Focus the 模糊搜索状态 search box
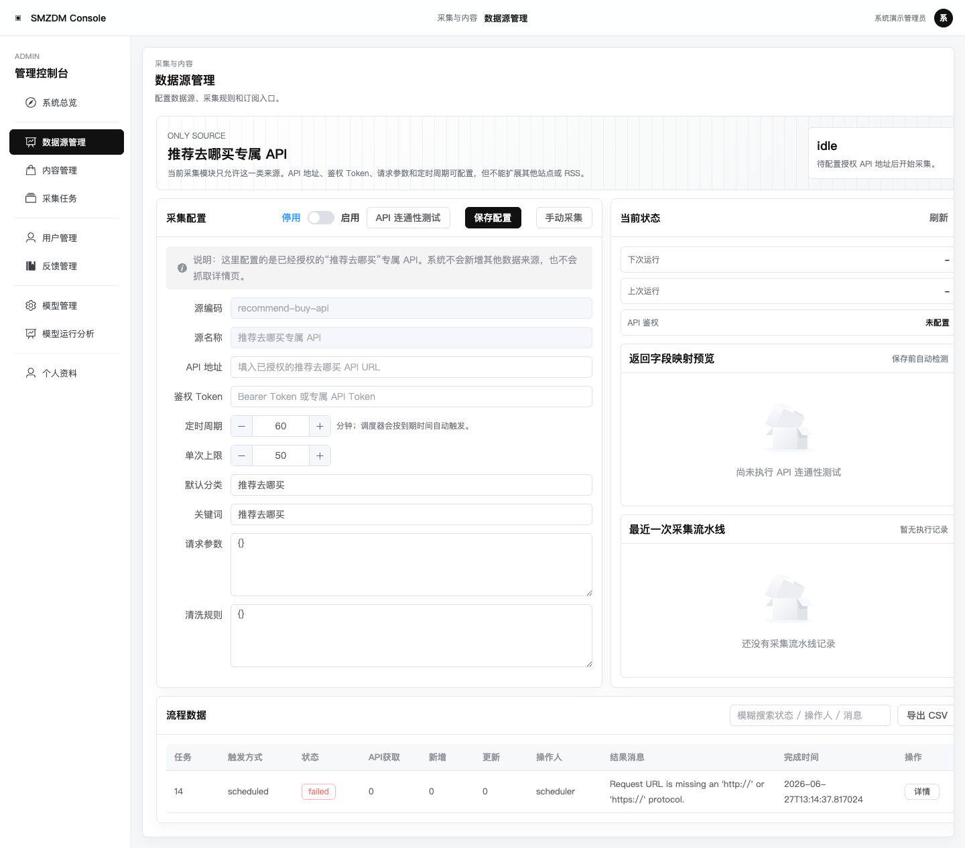The width and height of the screenshot is (965, 848). pos(810,715)
